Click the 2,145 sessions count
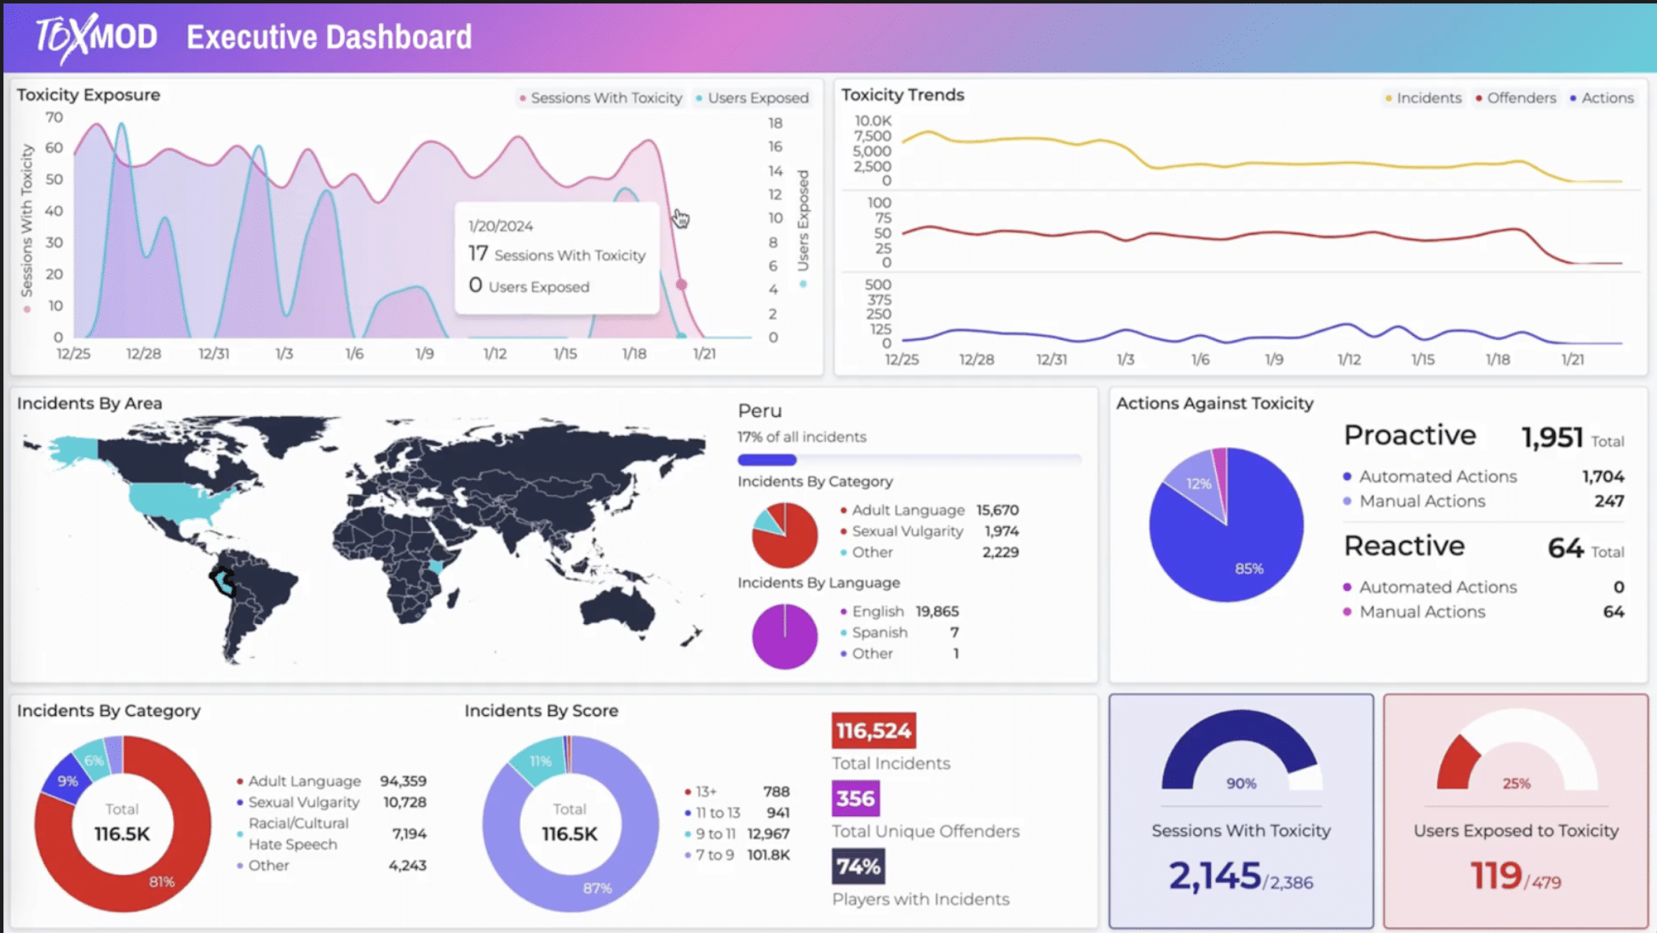The width and height of the screenshot is (1657, 933). point(1214,876)
